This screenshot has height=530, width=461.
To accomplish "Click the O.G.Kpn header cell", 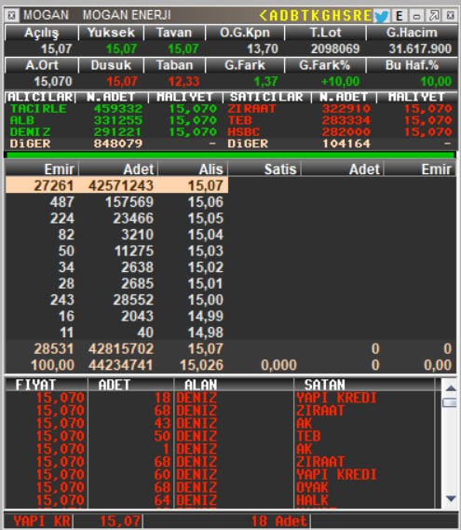I will point(245,33).
